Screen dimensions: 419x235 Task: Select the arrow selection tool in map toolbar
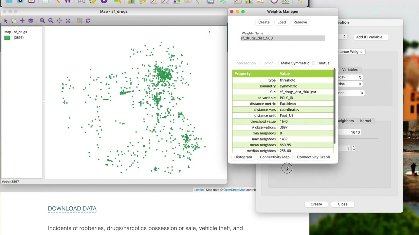pyautogui.click(x=6, y=21)
